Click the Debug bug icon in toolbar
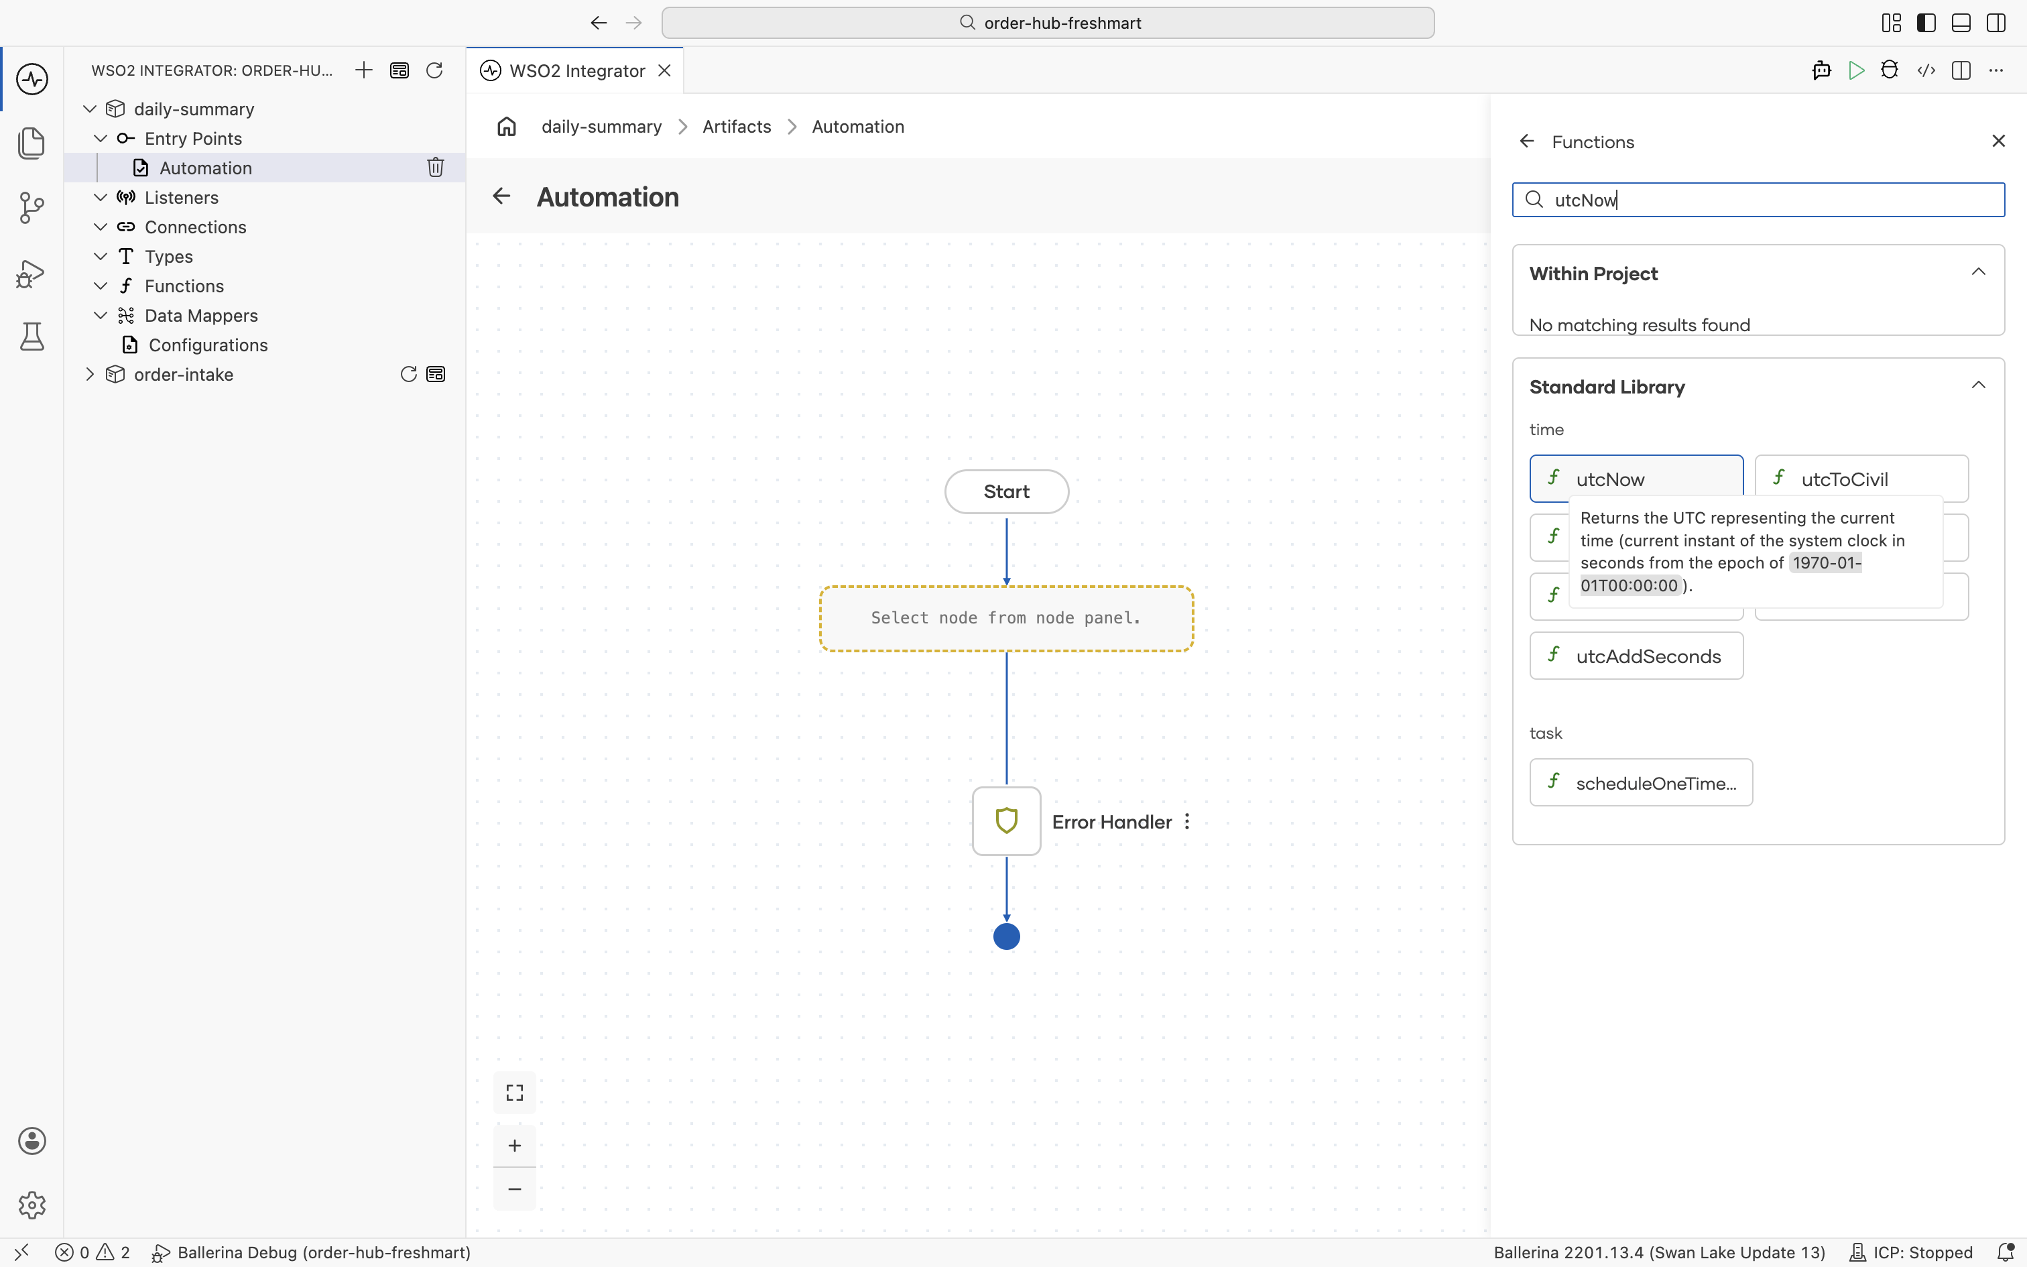This screenshot has width=2027, height=1267. click(1890, 70)
